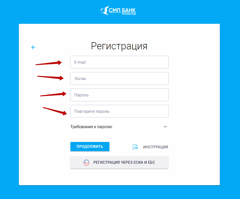
Task: Open the ИНСТРУКЦИЯ link
Action: tap(156, 147)
